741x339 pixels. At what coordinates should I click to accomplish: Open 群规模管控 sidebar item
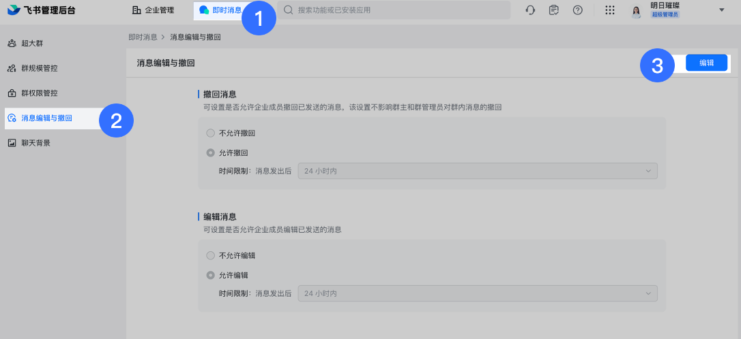(x=40, y=68)
